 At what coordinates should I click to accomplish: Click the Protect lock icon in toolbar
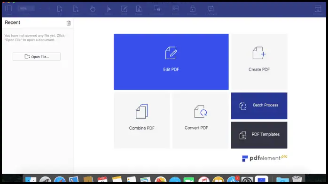click(x=193, y=9)
